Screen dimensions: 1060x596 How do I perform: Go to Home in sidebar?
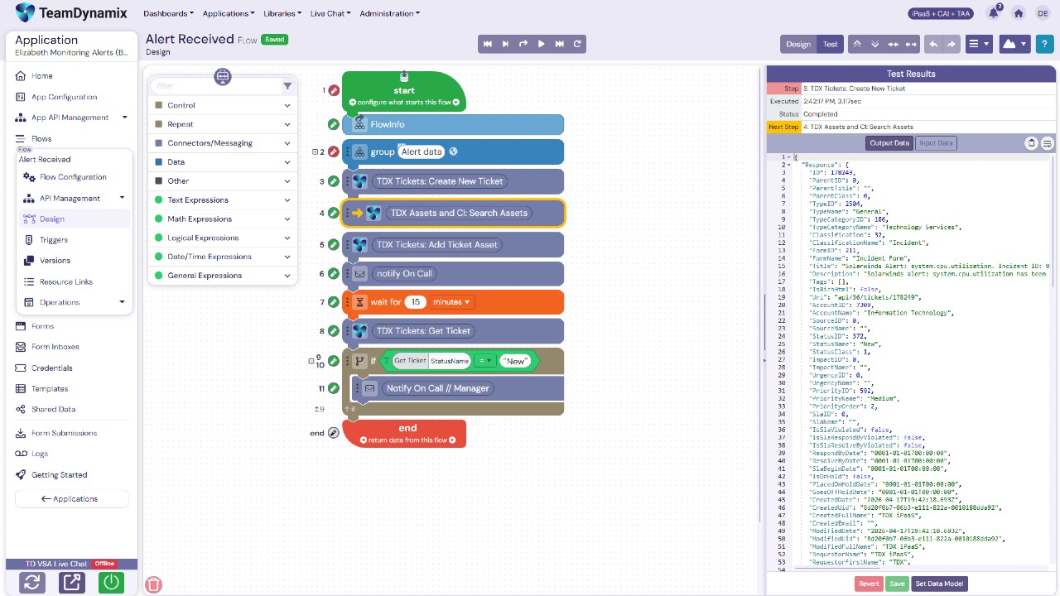pos(41,76)
